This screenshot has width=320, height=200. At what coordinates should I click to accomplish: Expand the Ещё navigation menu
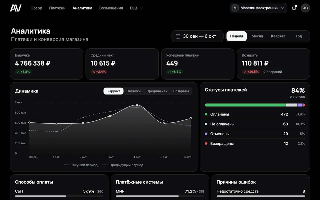tap(136, 8)
